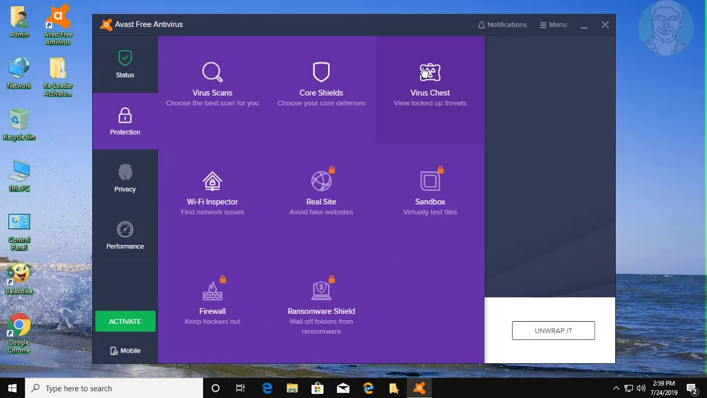Open the Real Site globe icon
The width and height of the screenshot is (707, 398).
pos(321,180)
